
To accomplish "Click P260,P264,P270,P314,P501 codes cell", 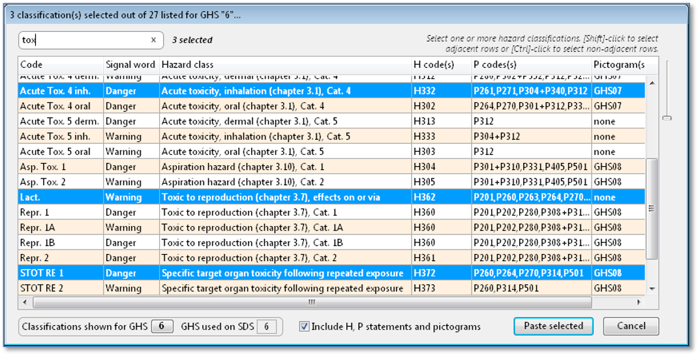I will click(x=531, y=273).
